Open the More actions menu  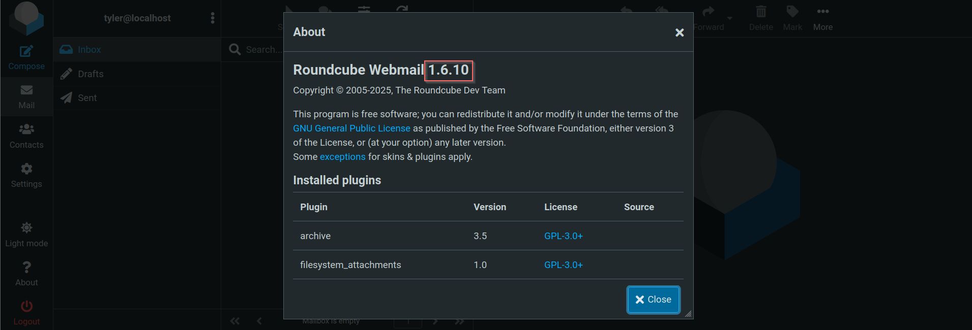click(x=822, y=12)
